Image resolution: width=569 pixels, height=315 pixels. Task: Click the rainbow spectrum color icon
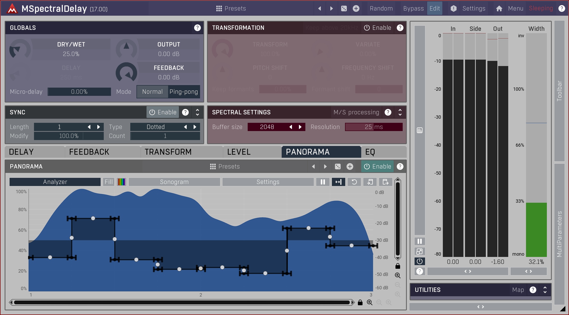[x=121, y=182]
